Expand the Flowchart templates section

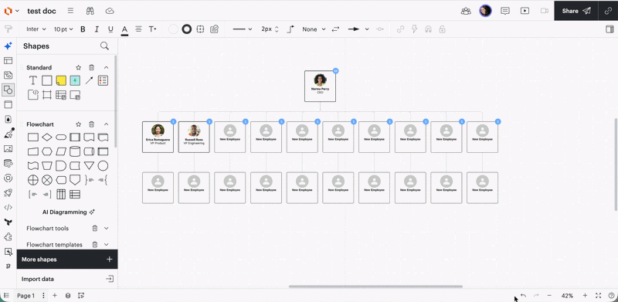click(x=106, y=244)
